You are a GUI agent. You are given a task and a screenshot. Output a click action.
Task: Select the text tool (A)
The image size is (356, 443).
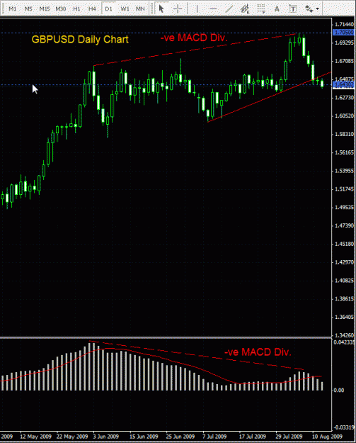[x=277, y=9]
